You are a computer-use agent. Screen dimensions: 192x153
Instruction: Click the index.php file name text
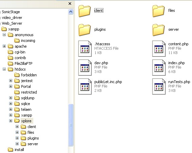click(x=176, y=63)
